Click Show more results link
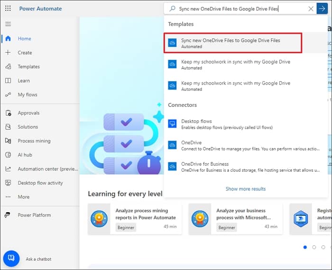 tap(246, 189)
